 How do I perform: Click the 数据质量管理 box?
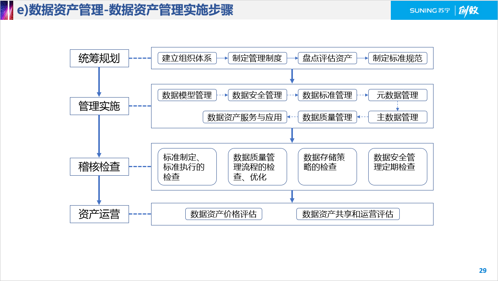327,117
